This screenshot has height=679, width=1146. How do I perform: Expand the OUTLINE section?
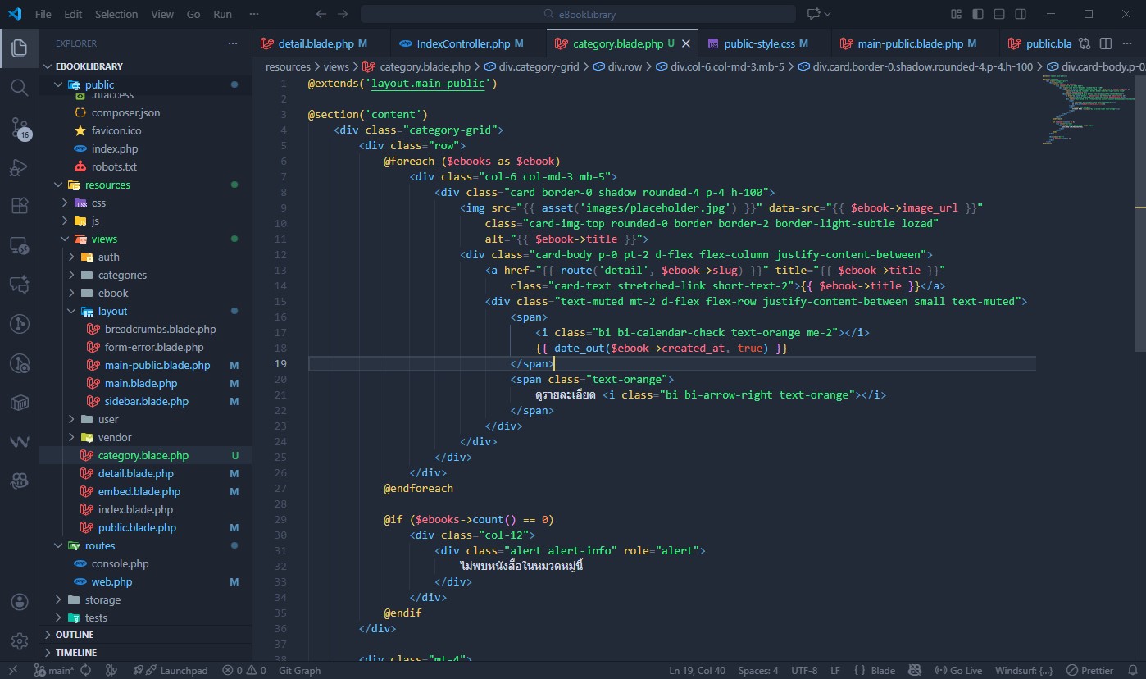click(x=74, y=635)
